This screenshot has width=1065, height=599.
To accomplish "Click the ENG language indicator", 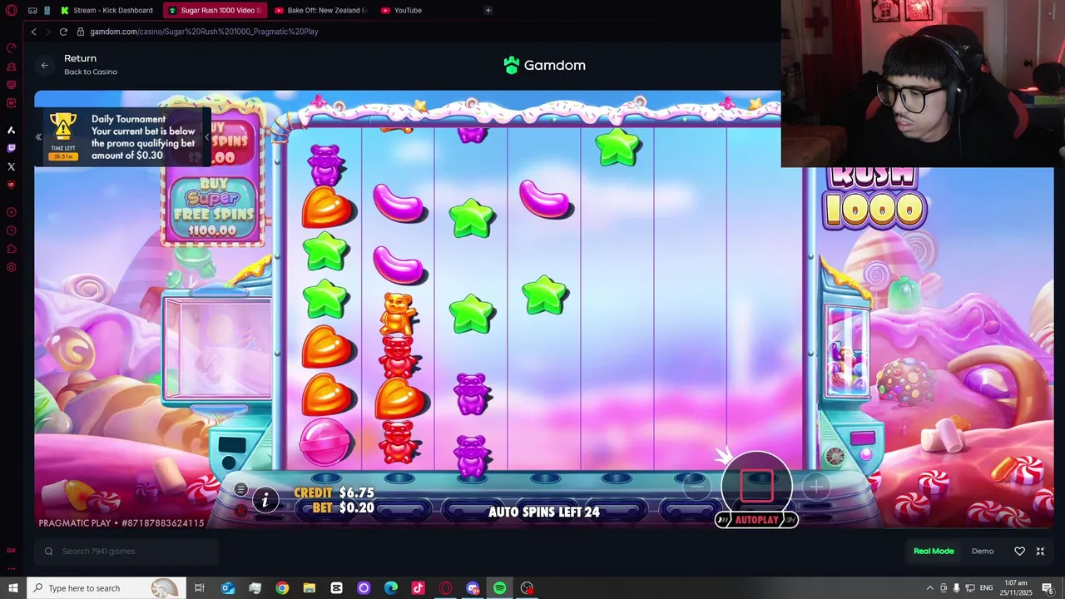I will pos(986,588).
